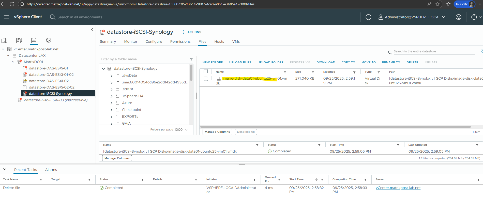
Task: Collapse the vCenter.matrixpost-lab.net tree node
Action: coord(3,49)
